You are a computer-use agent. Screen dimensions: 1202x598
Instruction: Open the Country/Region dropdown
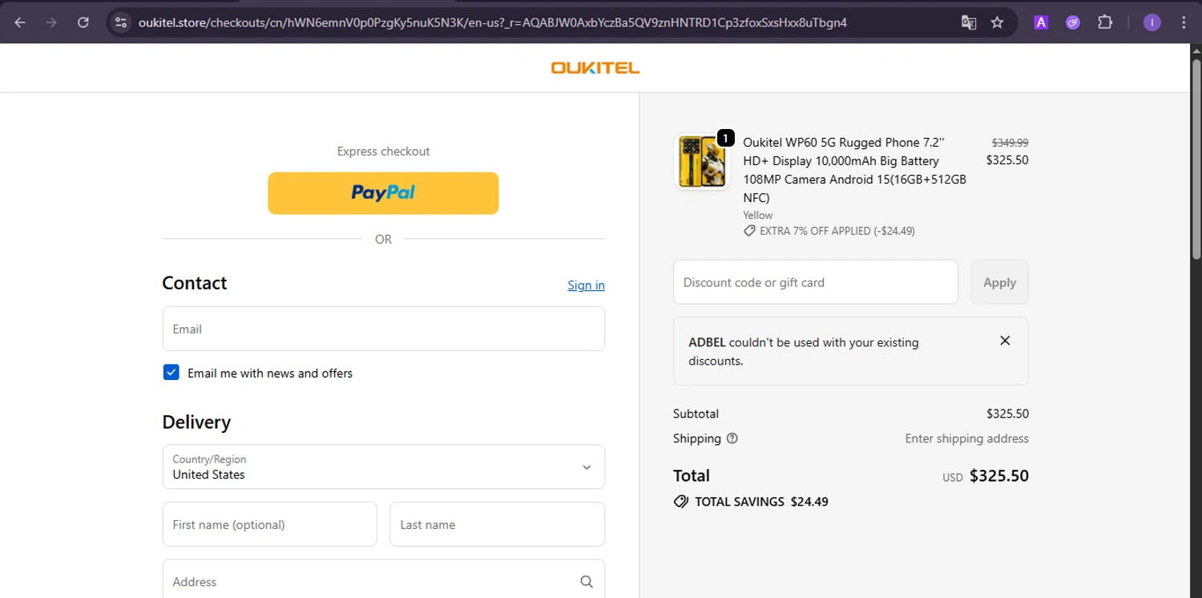click(x=384, y=467)
